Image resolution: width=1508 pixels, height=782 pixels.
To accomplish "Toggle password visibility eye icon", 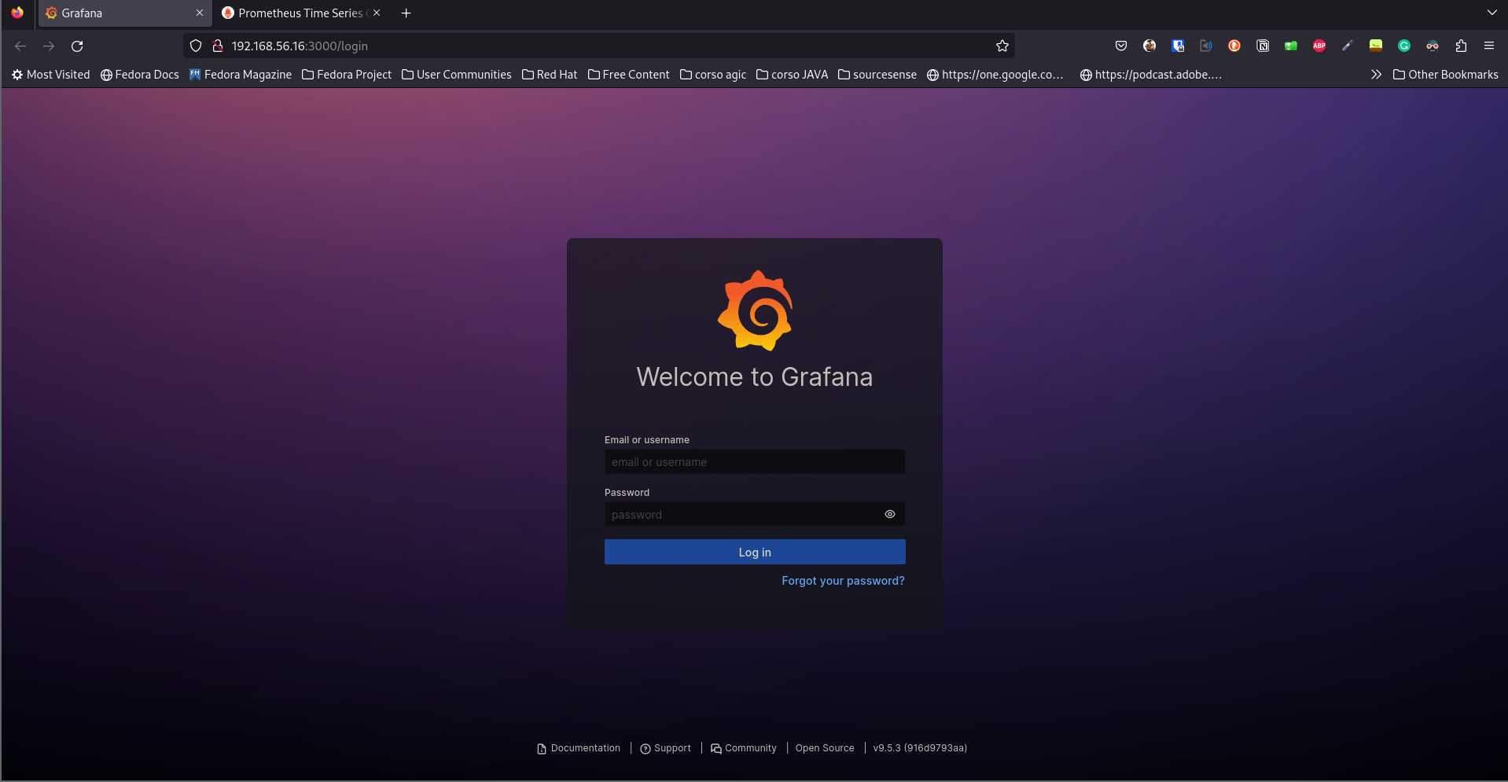I will pos(890,514).
